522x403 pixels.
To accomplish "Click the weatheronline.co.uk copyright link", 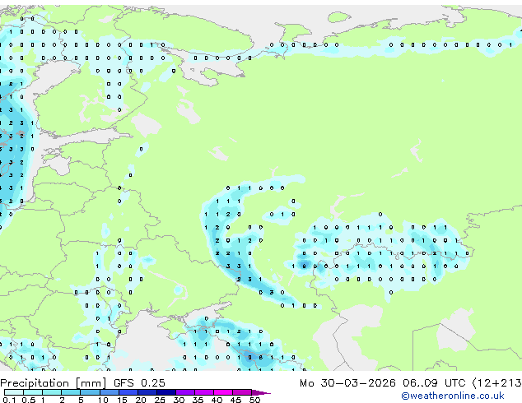I will pos(453,396).
